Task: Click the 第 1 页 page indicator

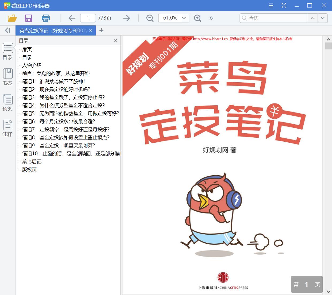Action: (307, 285)
